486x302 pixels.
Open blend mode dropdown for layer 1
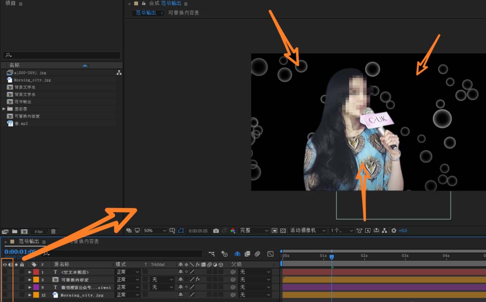[x=128, y=272]
